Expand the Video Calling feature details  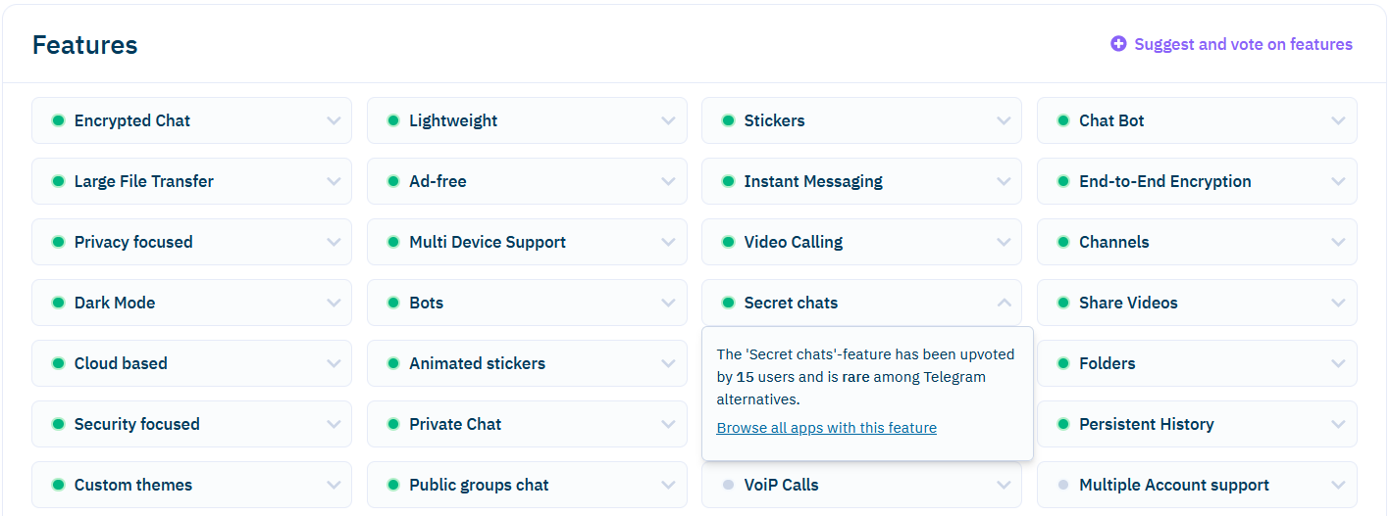[1004, 242]
